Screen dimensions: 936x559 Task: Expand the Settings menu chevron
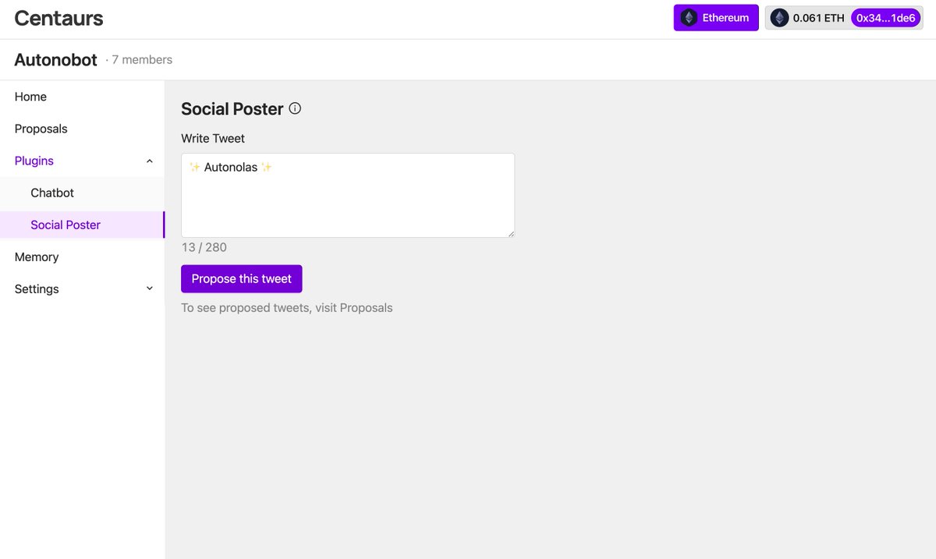150,288
